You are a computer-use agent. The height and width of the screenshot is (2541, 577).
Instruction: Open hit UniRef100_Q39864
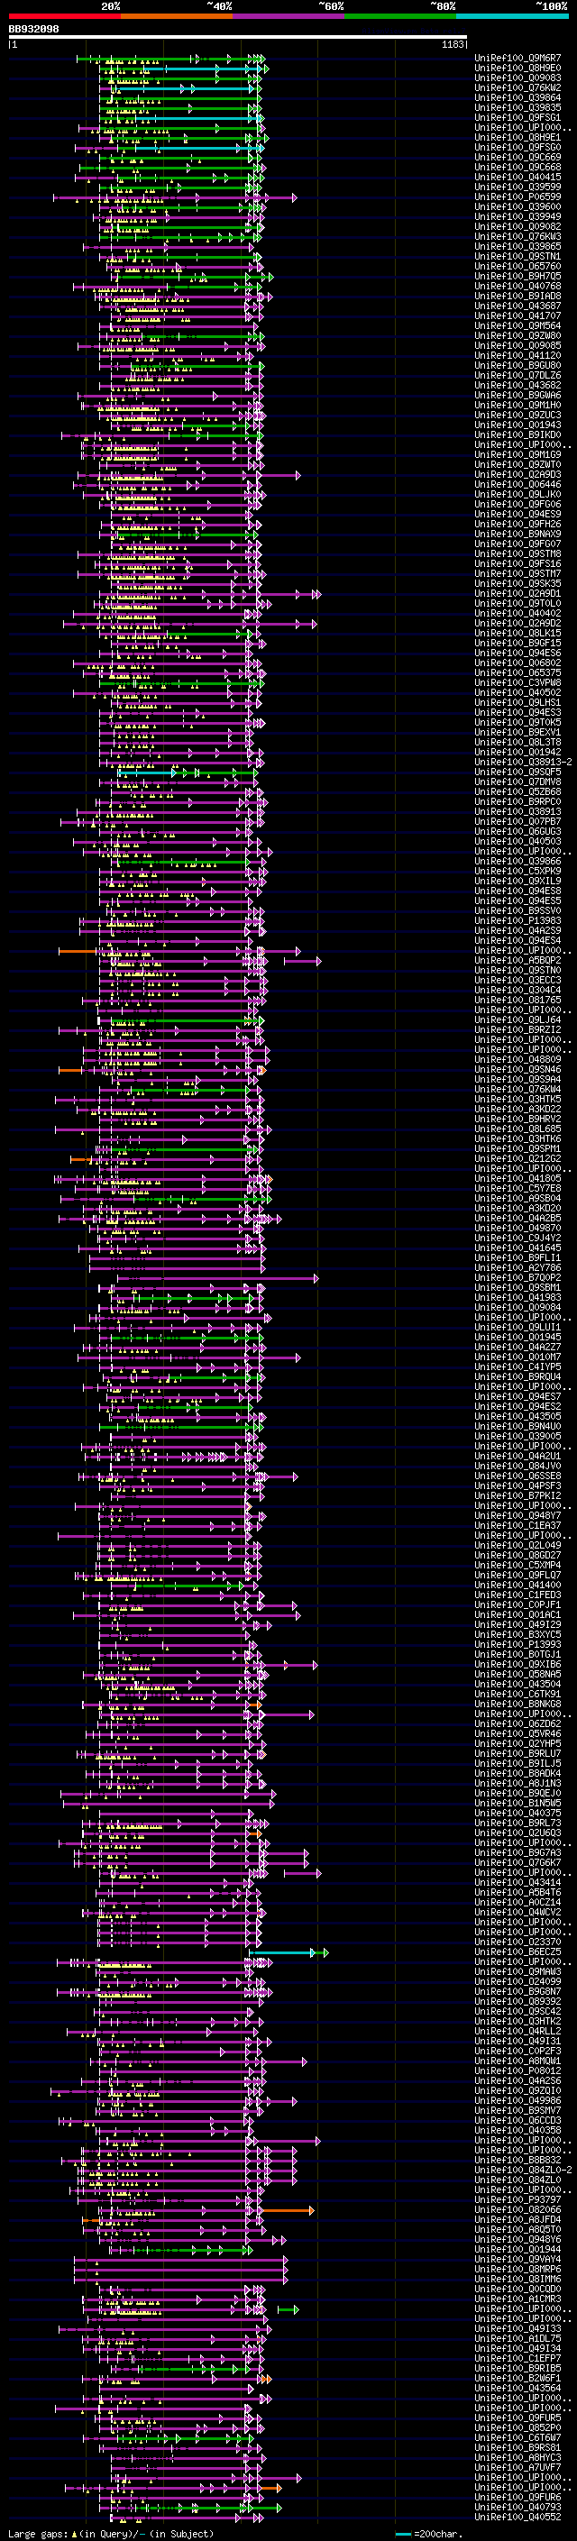[x=517, y=97]
